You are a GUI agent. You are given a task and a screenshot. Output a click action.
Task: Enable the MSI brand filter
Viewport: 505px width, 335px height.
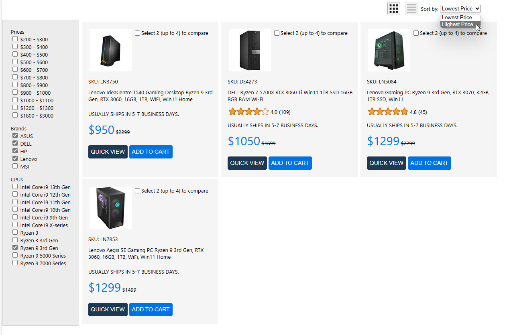point(15,166)
